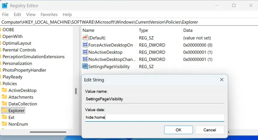Click the SettingsPageVisibility string icon
The height and width of the screenshot is (140, 258).
[85, 67]
